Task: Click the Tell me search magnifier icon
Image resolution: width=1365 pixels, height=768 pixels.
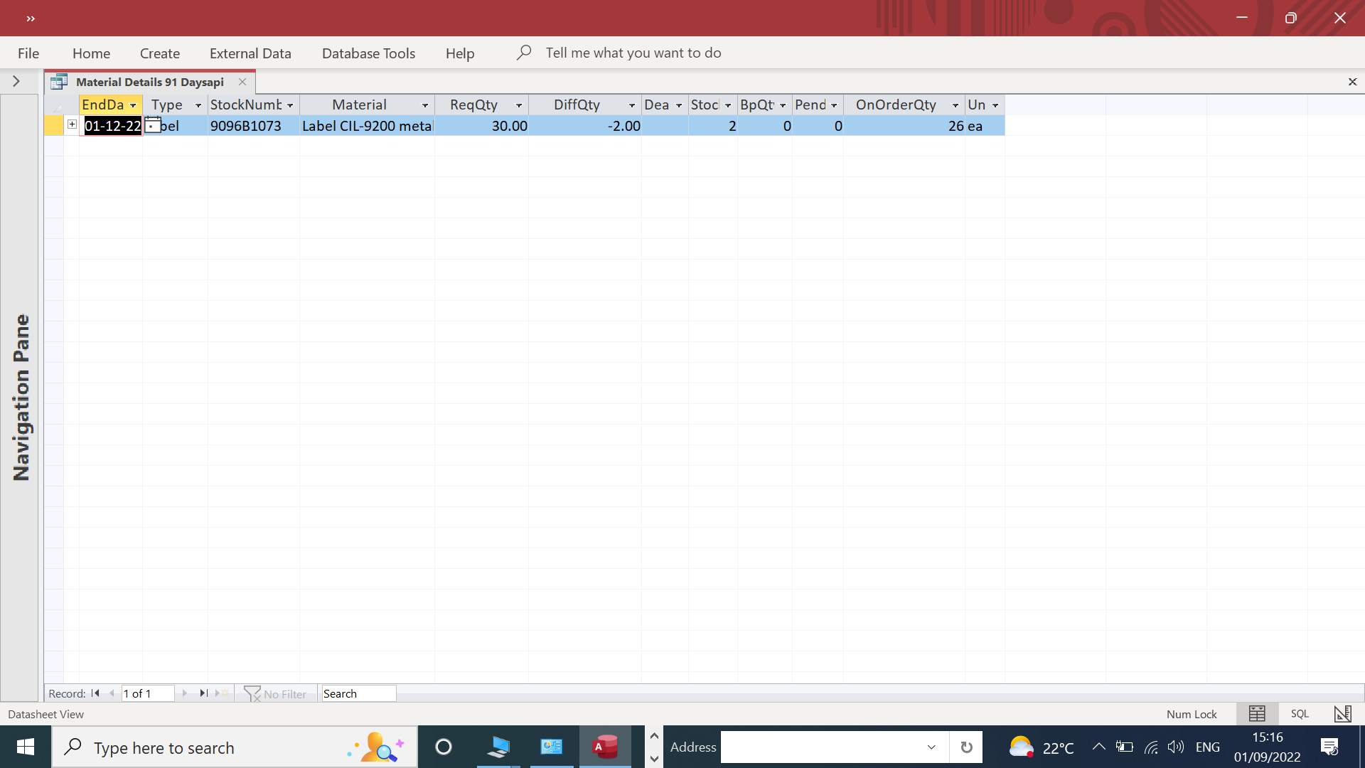Action: [x=524, y=53]
